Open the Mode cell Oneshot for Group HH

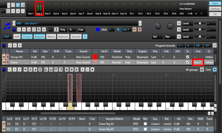(117, 57)
